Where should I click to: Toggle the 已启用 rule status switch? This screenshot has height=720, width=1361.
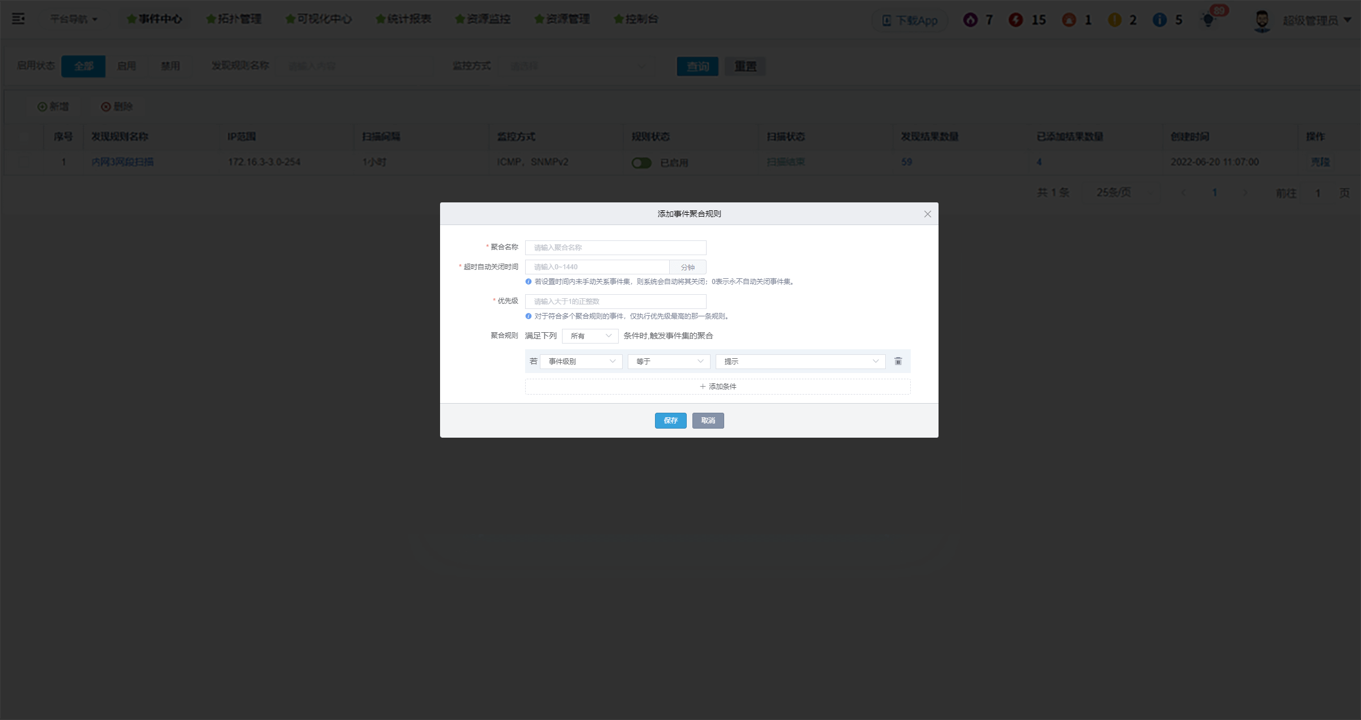pos(641,163)
